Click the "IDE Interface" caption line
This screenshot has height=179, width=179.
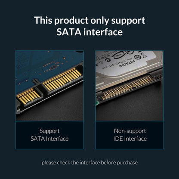(x=130, y=139)
